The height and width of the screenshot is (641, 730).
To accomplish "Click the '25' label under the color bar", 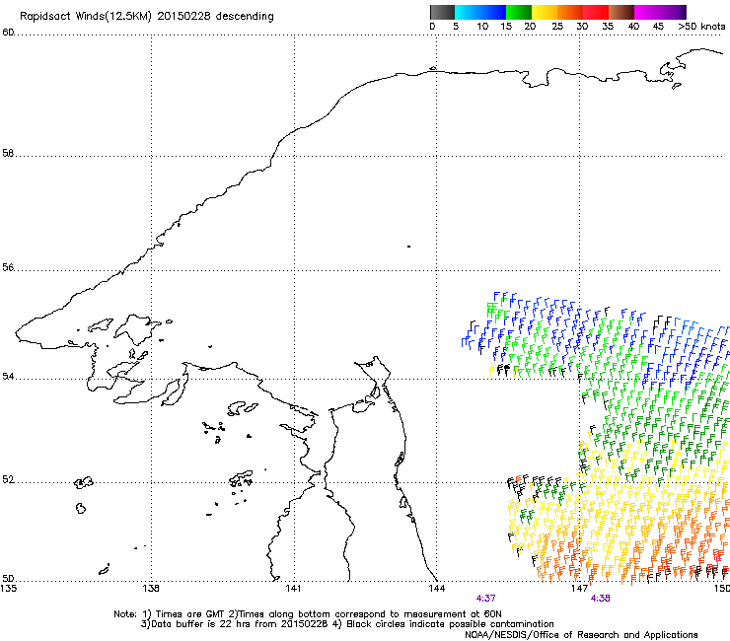I will point(556,27).
